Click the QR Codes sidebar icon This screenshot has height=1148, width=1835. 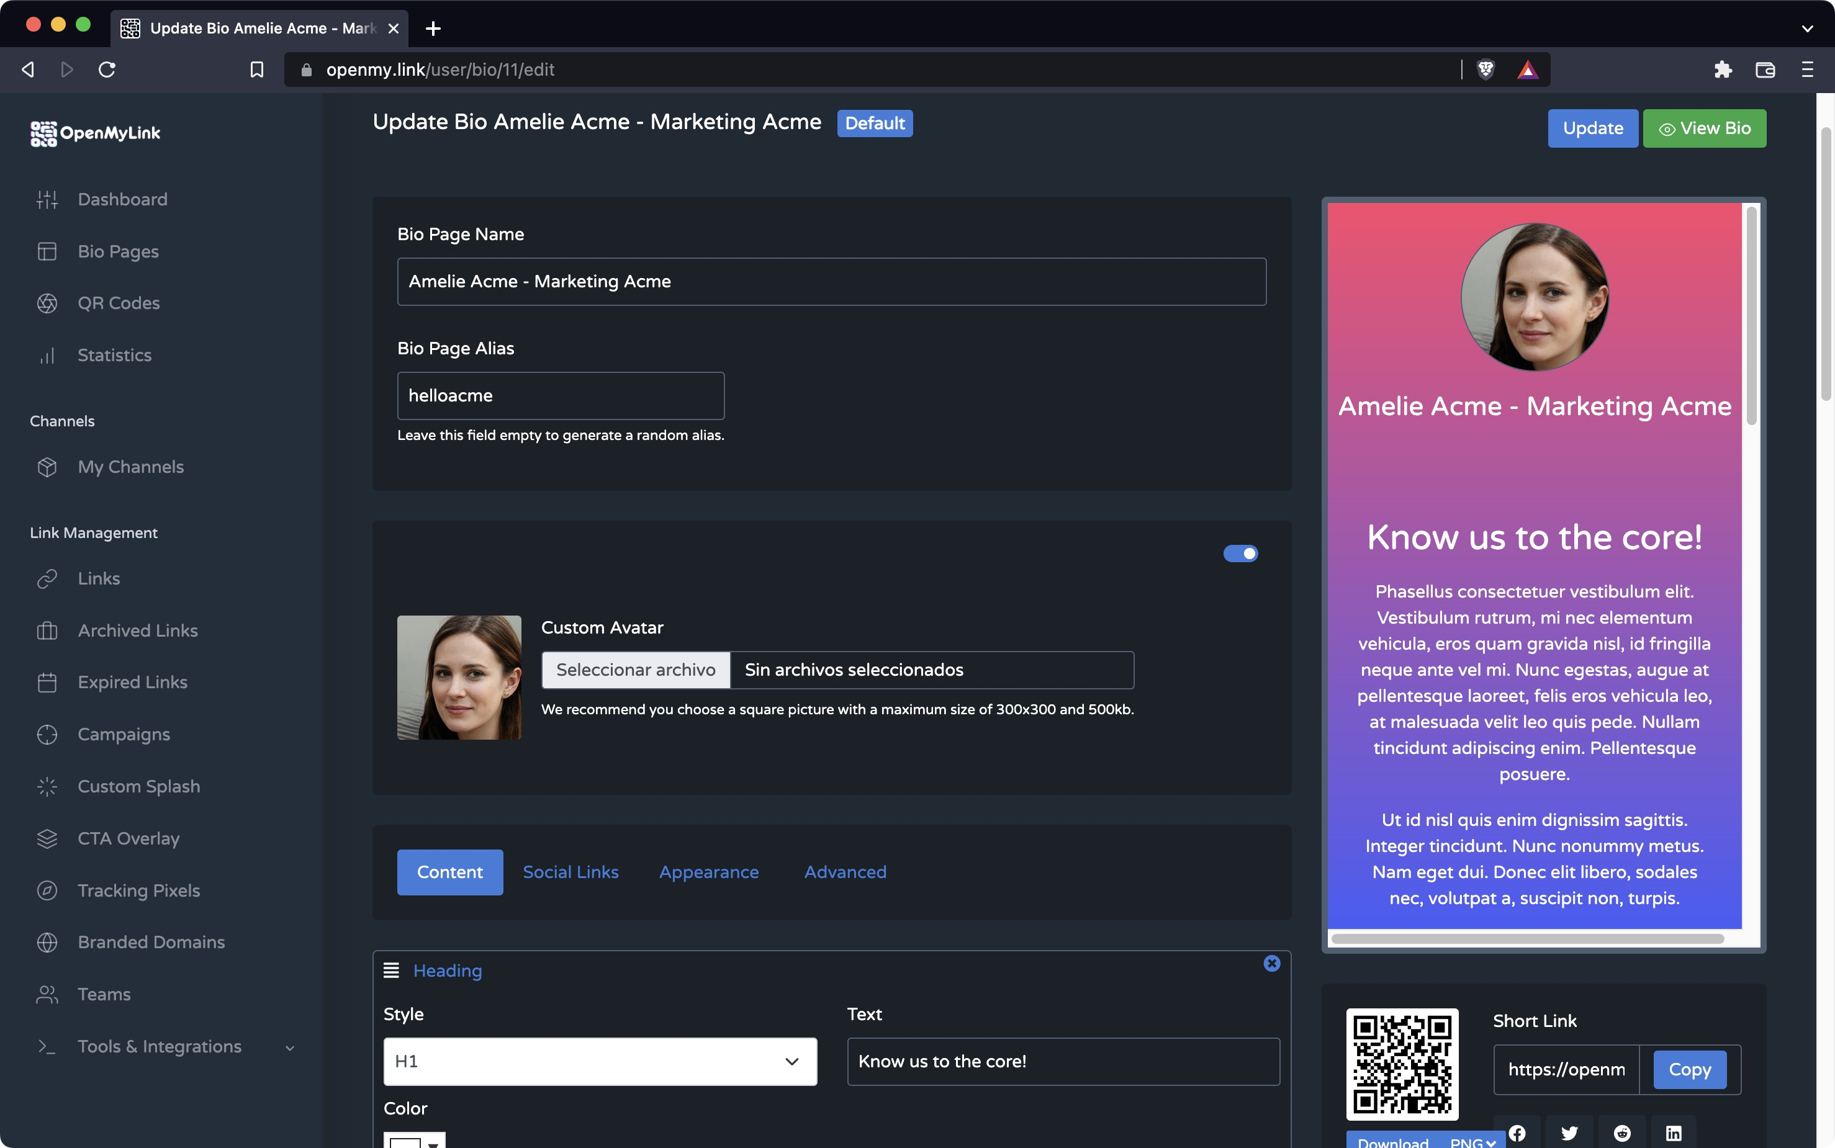[47, 303]
